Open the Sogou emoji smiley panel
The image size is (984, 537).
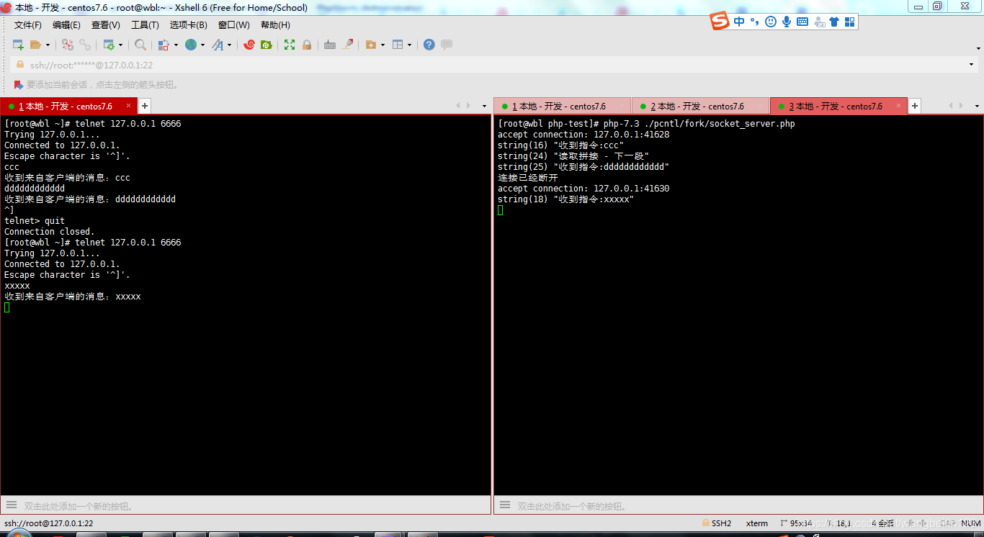point(771,22)
